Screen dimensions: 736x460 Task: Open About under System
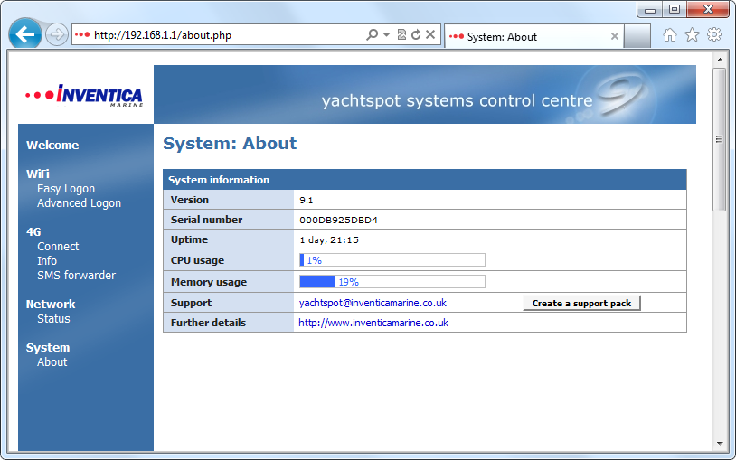(x=52, y=362)
